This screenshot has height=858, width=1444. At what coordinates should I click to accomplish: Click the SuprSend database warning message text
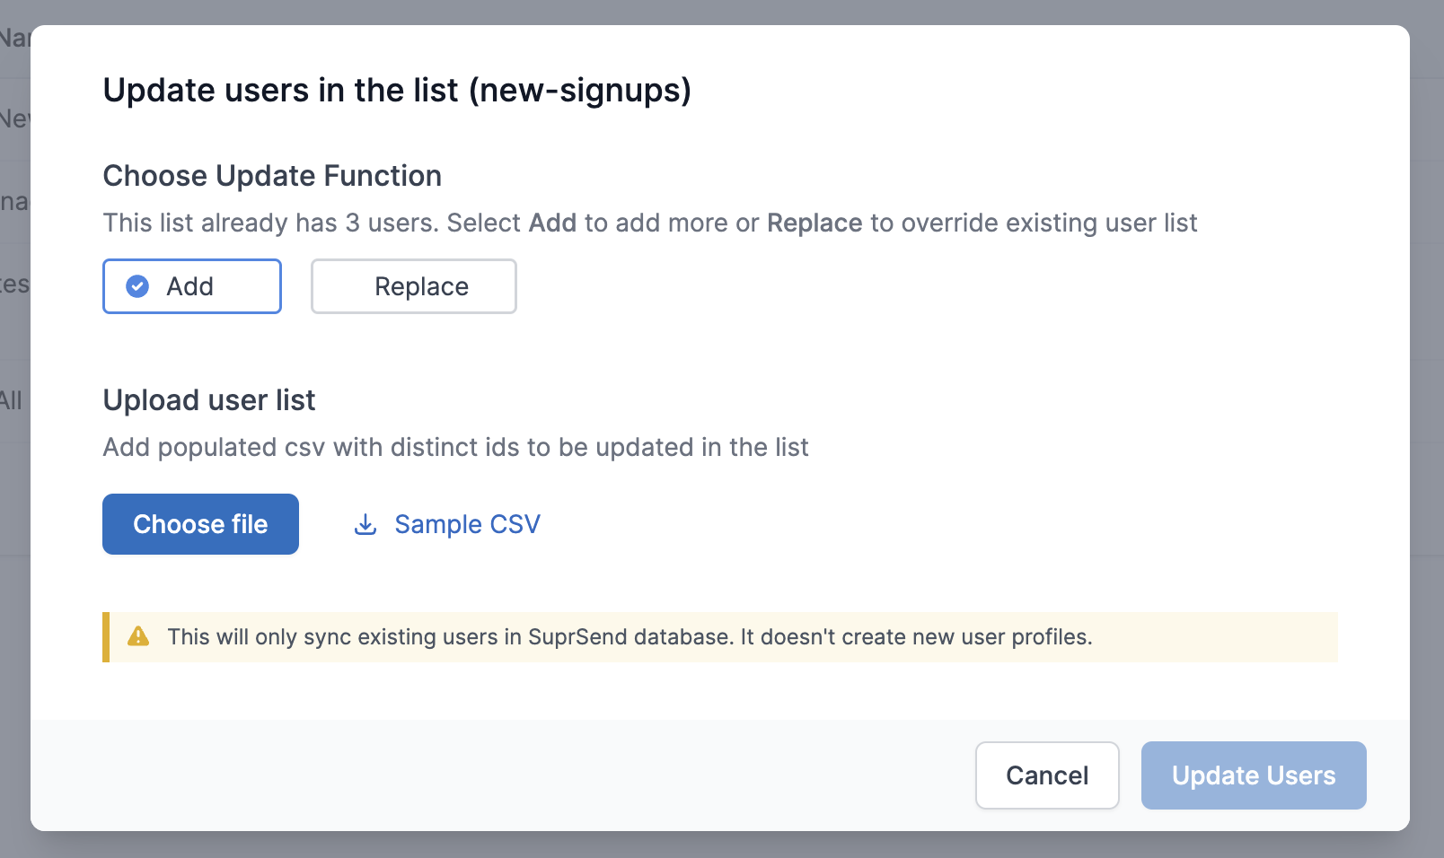(x=449, y=637)
